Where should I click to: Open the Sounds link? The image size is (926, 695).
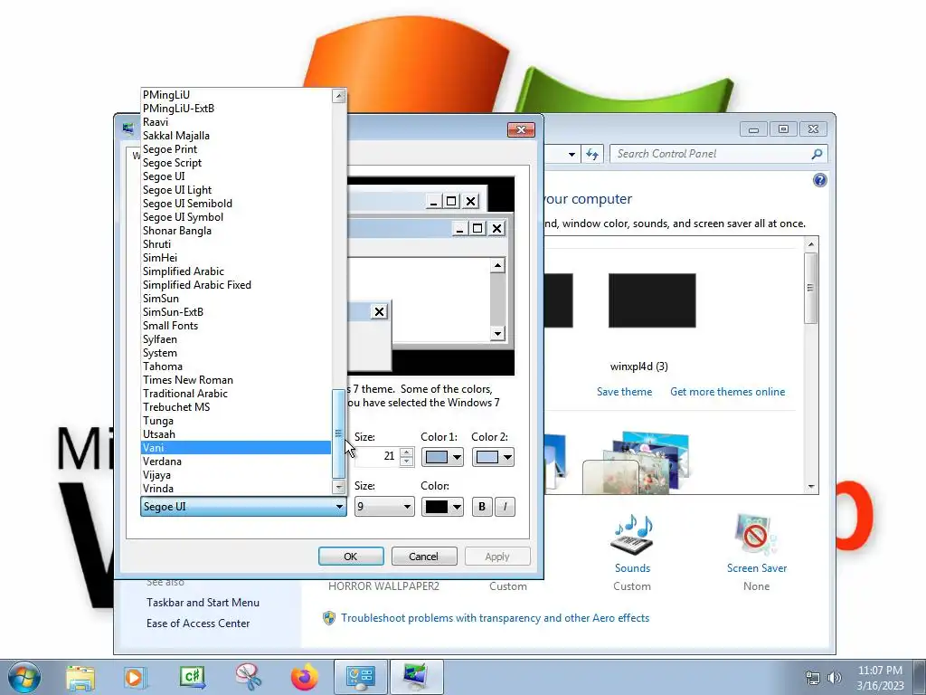pyautogui.click(x=632, y=568)
